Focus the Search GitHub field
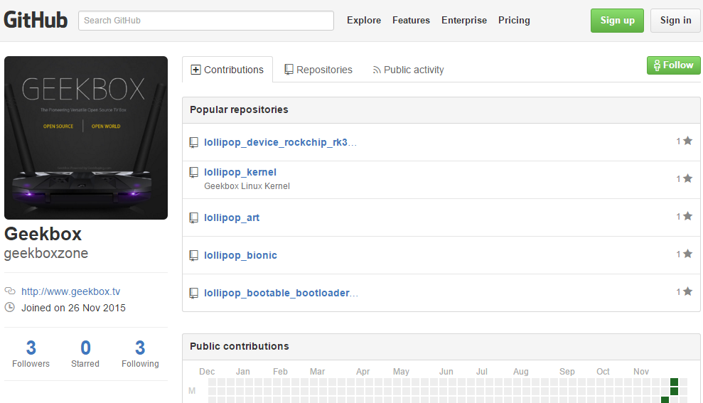Viewport: 703px width, 403px height. pos(206,21)
